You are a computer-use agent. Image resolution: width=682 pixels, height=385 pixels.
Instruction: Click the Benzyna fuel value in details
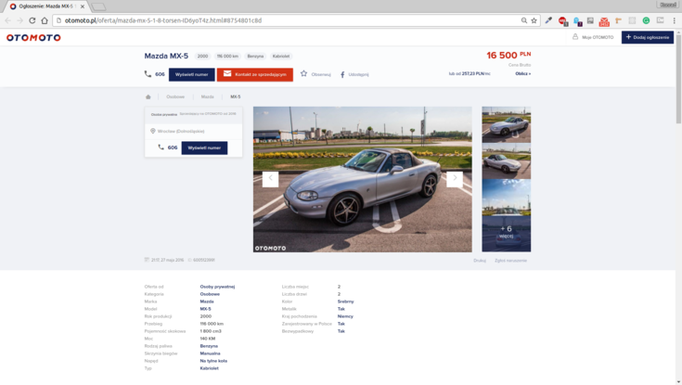(209, 346)
